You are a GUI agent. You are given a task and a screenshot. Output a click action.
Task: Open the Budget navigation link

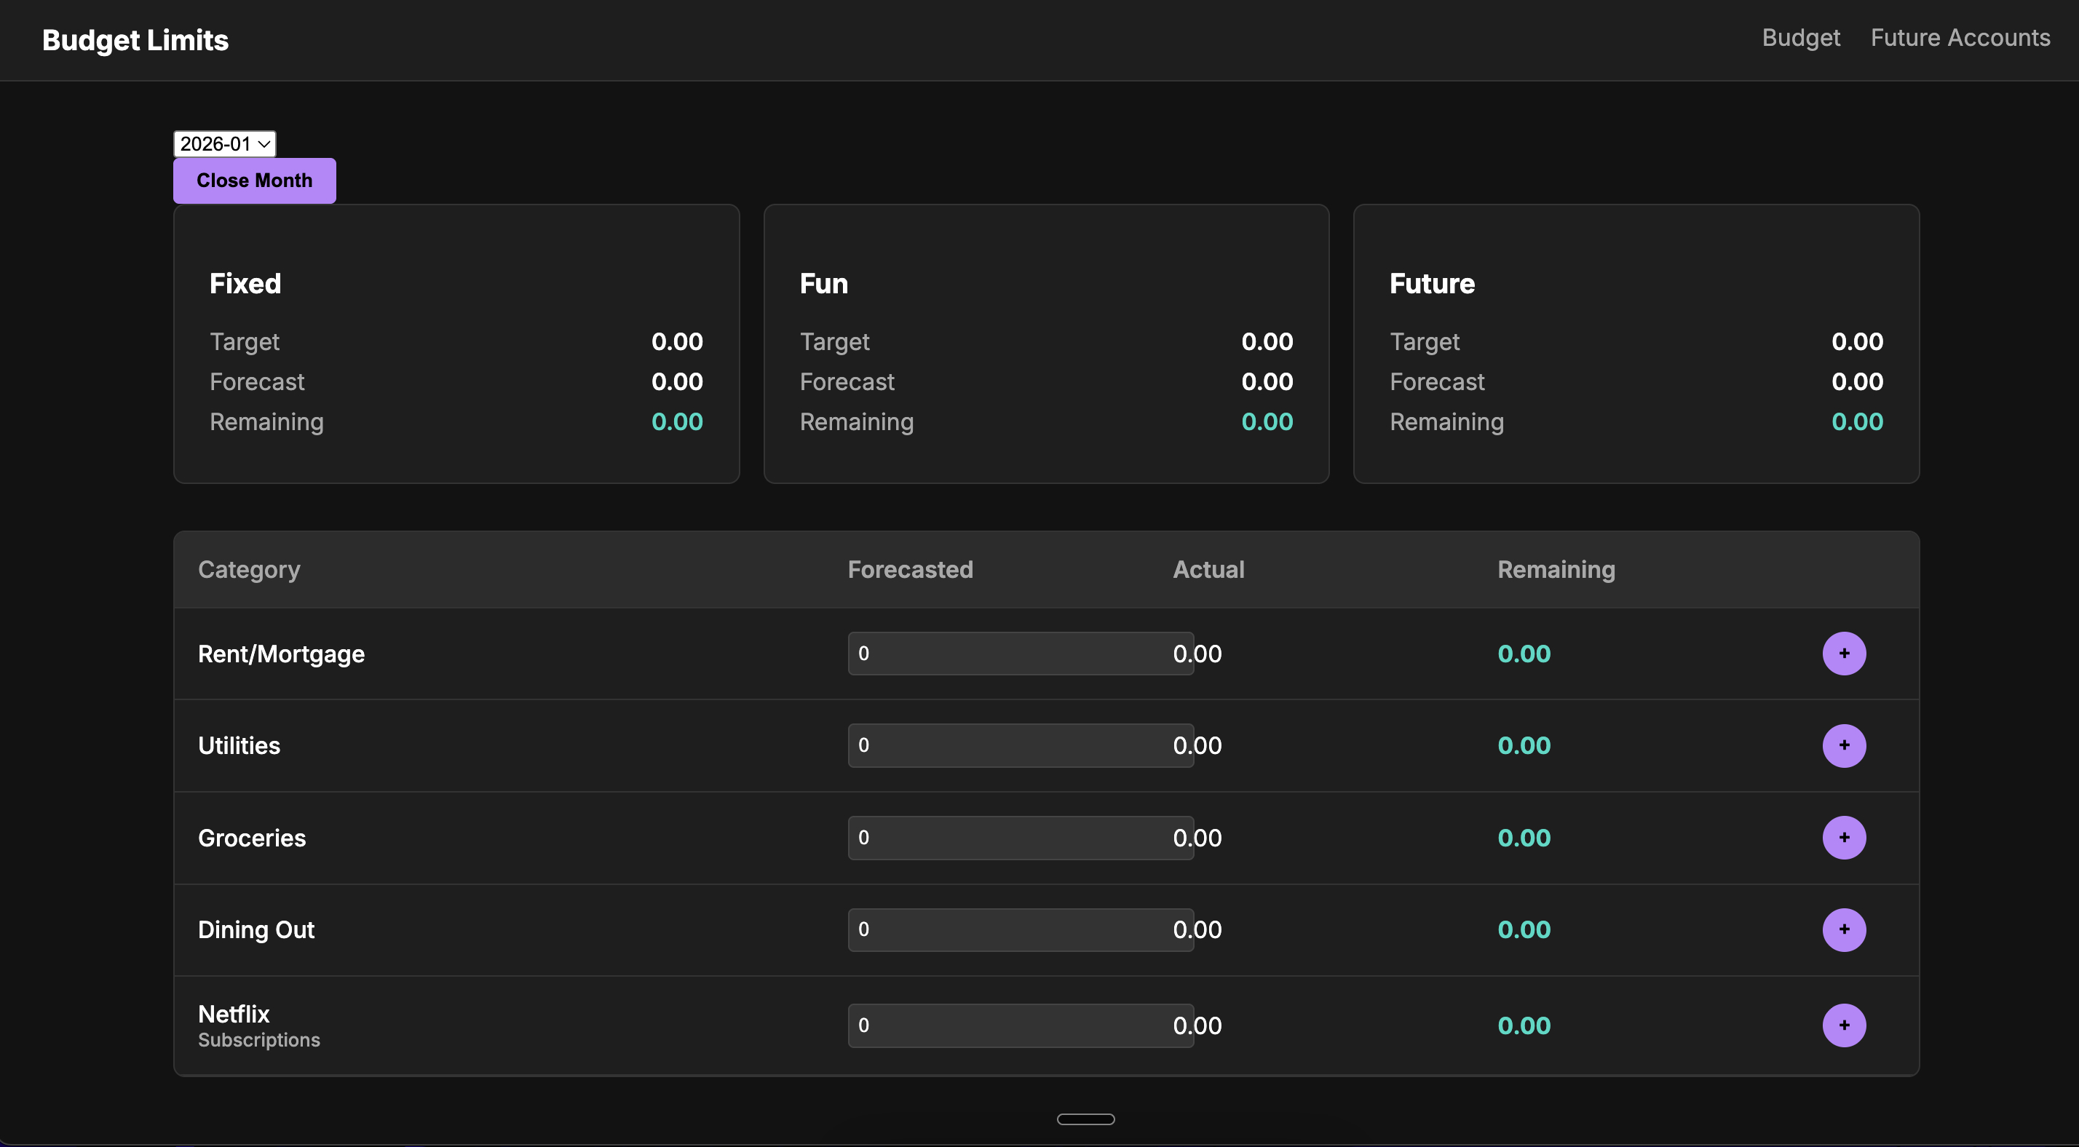(x=1801, y=38)
